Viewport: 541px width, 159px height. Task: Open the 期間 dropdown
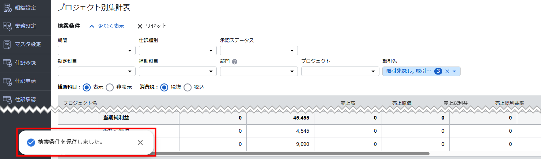pos(96,50)
